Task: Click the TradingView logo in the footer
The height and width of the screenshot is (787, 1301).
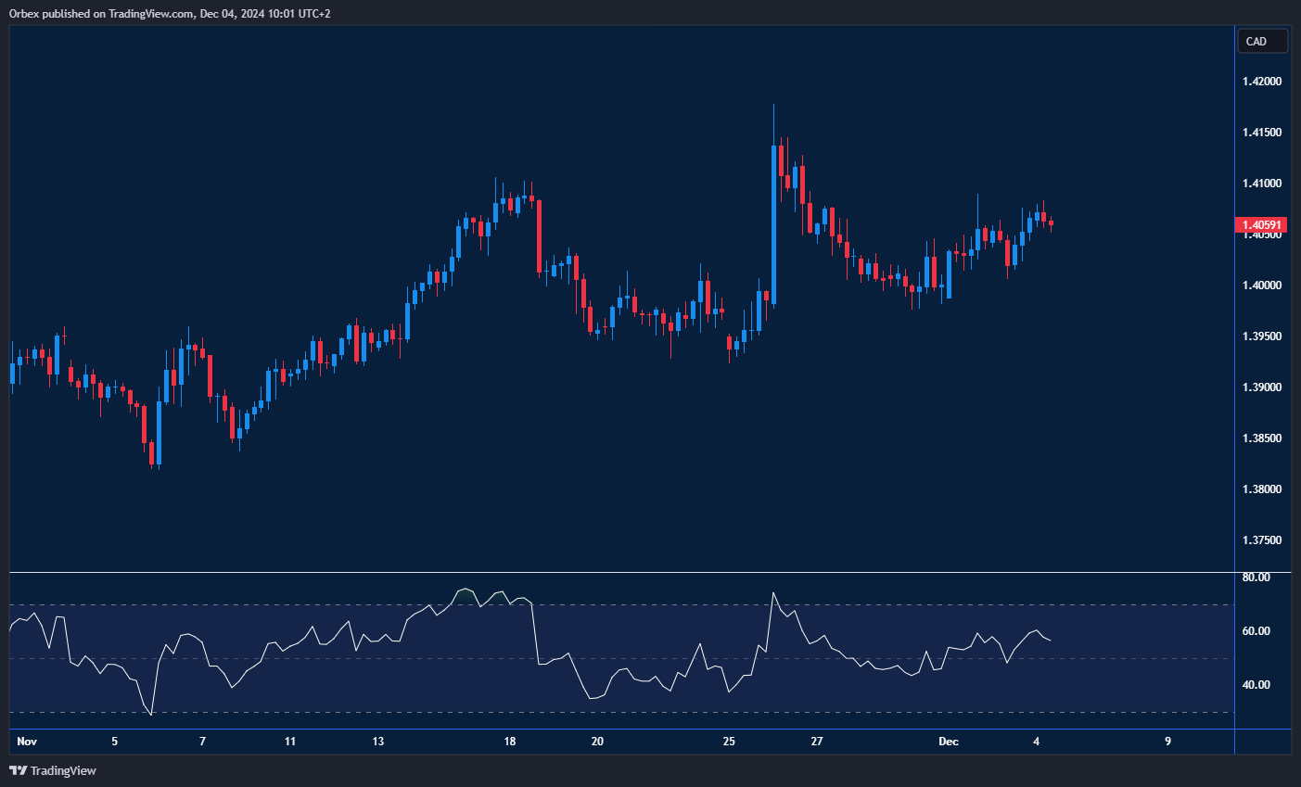Action: pyautogui.click(x=53, y=770)
